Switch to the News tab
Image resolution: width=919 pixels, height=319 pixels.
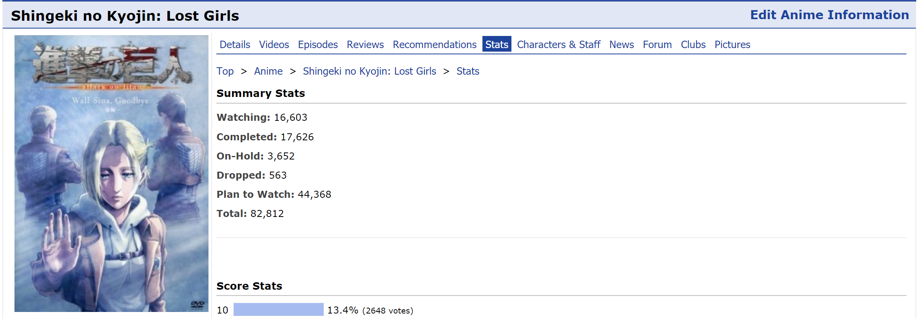(x=621, y=45)
